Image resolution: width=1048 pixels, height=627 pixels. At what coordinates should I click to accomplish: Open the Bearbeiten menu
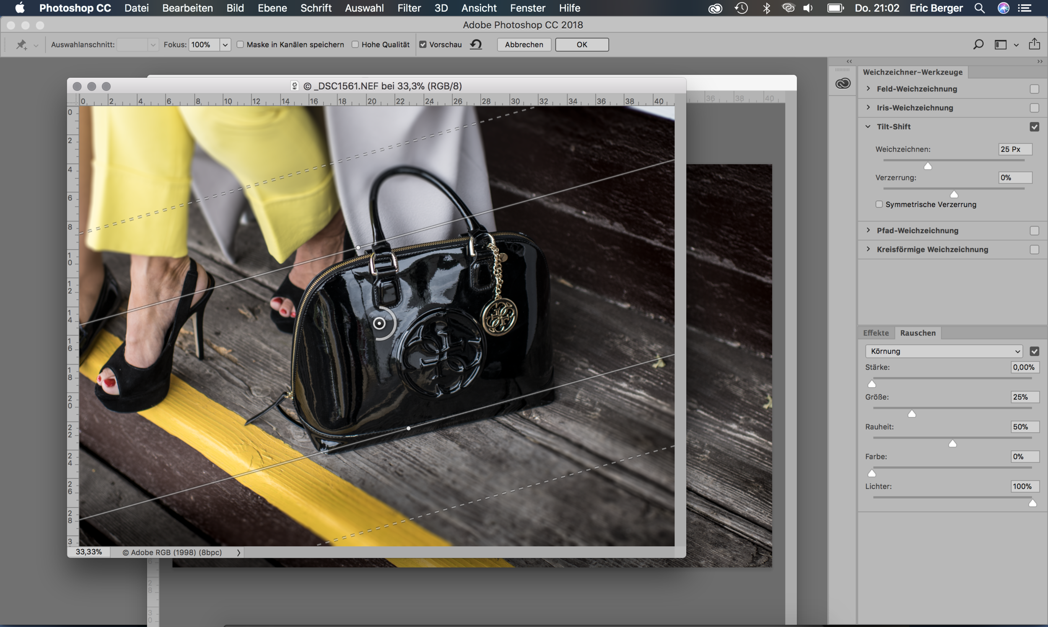(187, 8)
